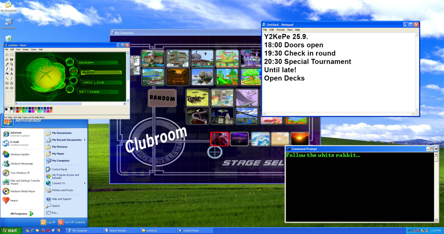
Task: Select the Ellipse tool in Paint
Action: [7, 88]
